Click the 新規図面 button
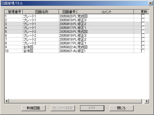 coord(33,108)
